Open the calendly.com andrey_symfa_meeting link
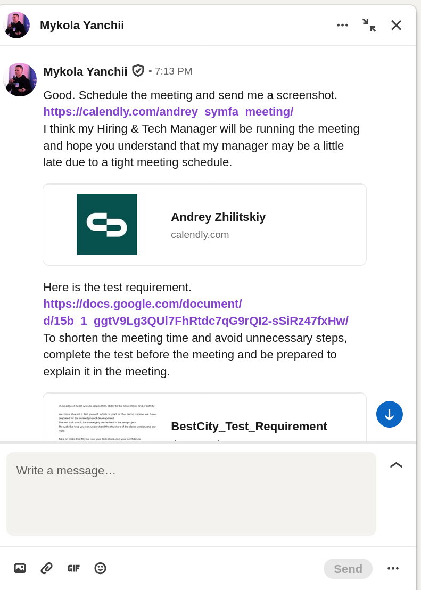 pyautogui.click(x=168, y=112)
